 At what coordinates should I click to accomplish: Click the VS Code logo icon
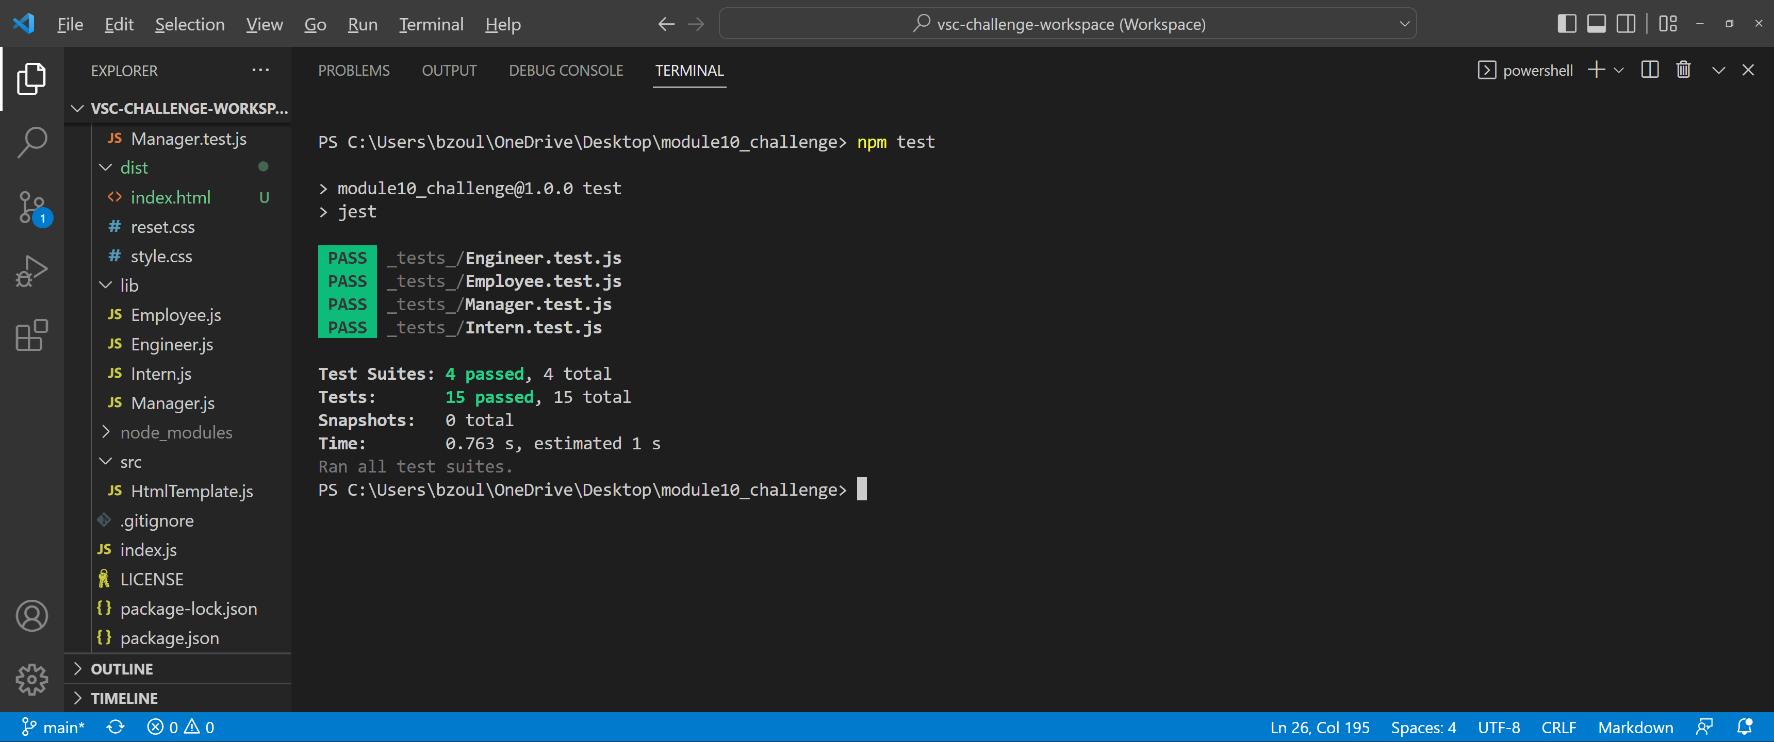24,24
